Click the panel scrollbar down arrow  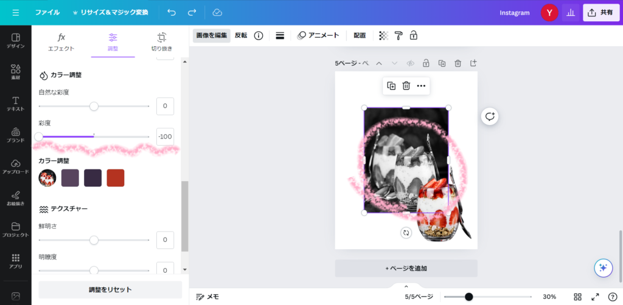(184, 270)
